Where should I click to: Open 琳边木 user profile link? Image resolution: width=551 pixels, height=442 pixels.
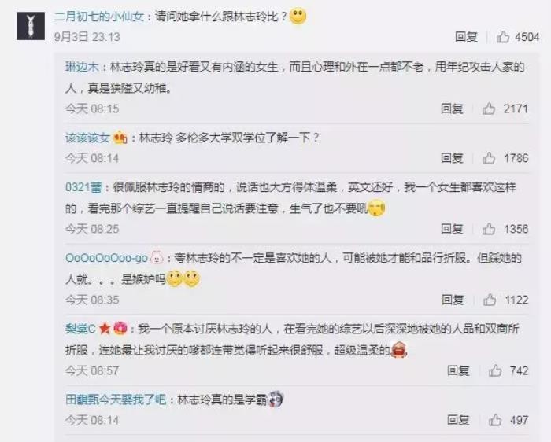82,67
